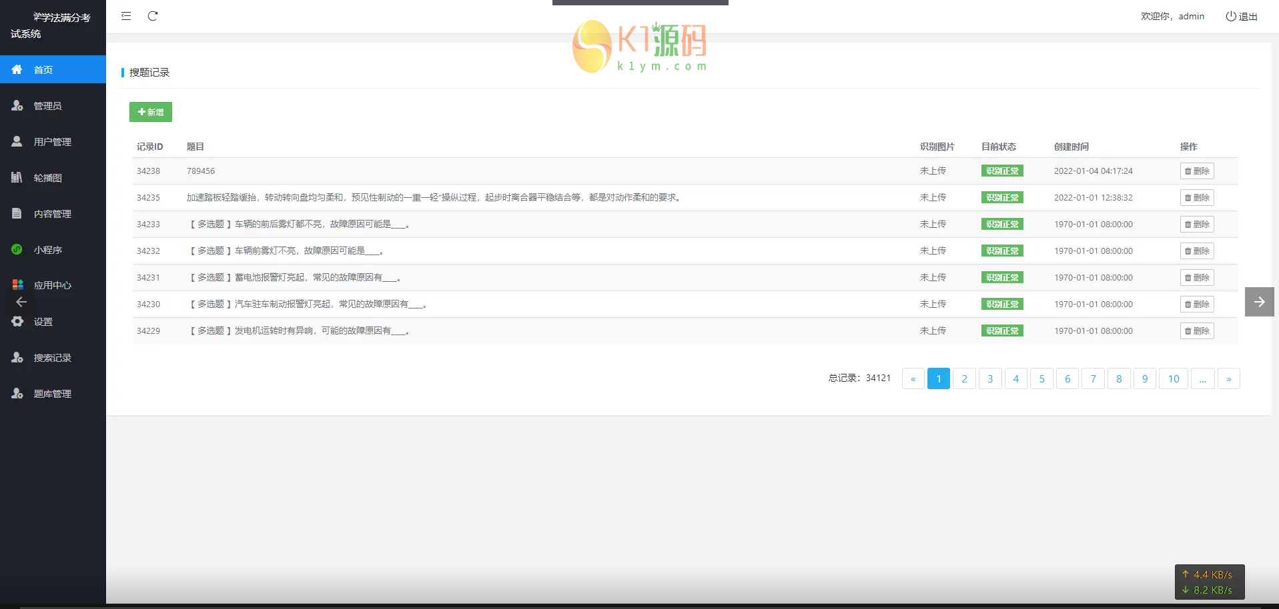Click the 创建时间 column header

[1072, 147]
